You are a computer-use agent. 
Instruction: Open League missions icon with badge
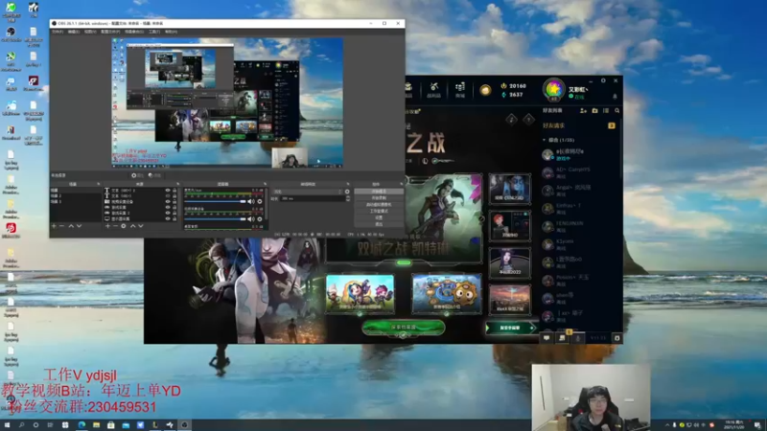point(562,337)
